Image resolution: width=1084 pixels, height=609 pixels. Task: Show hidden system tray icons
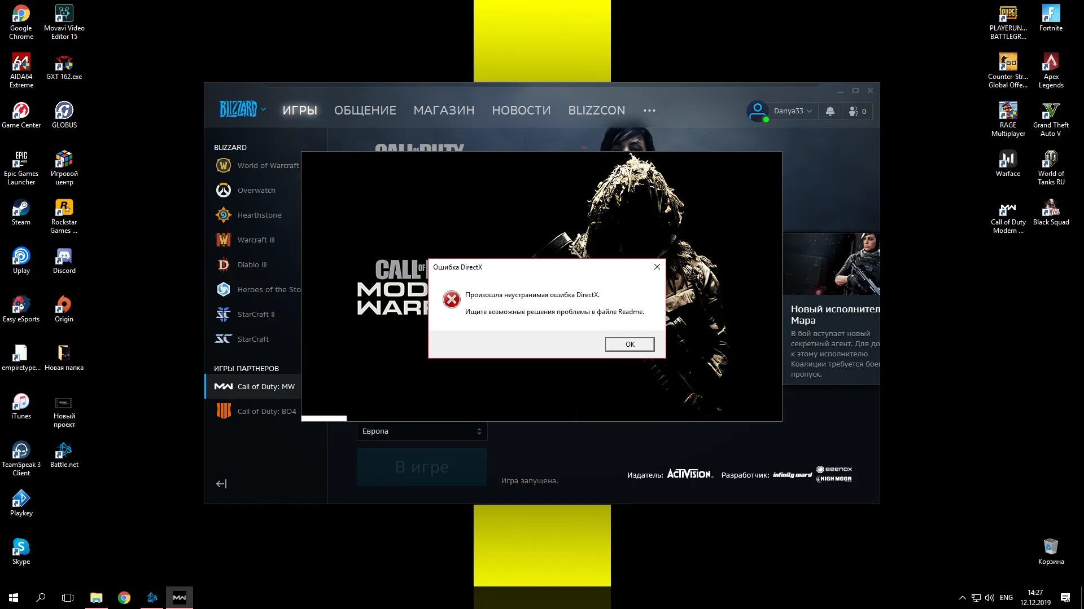[962, 598]
